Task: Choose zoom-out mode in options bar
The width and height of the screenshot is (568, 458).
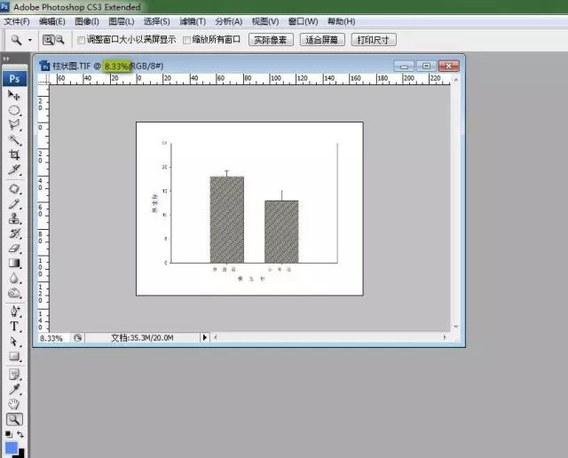Action: pos(59,39)
